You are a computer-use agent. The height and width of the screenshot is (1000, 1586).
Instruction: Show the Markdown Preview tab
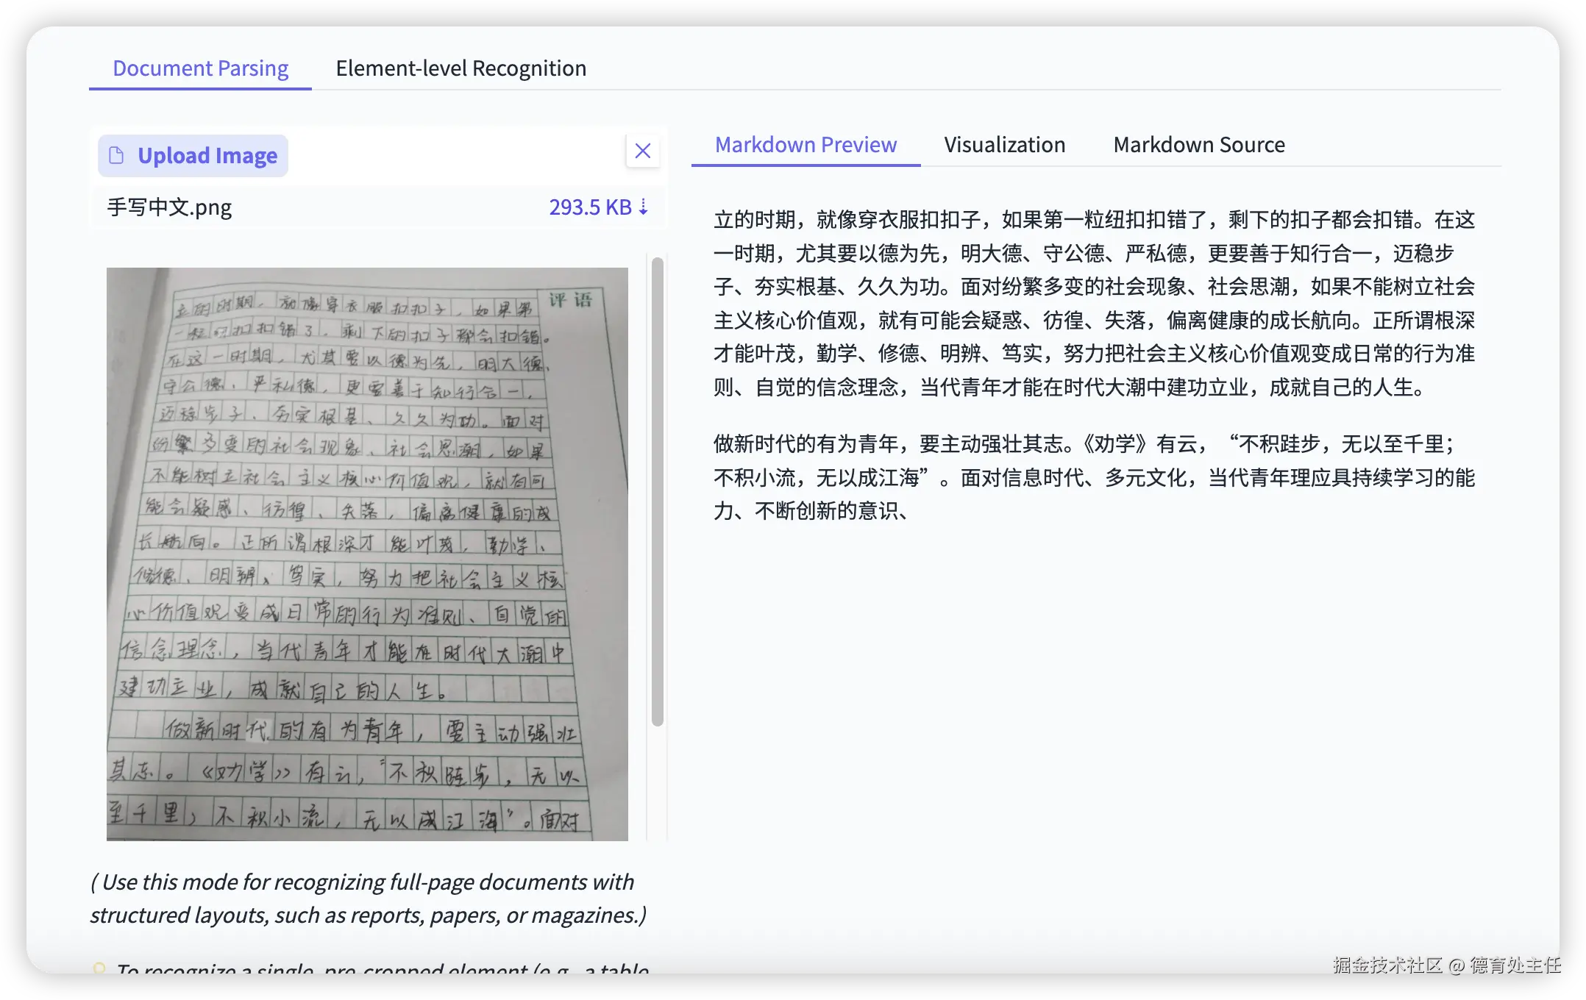(x=806, y=145)
